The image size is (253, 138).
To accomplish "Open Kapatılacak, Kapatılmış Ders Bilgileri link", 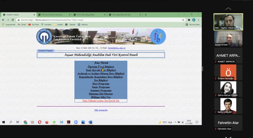I will 101,77.
